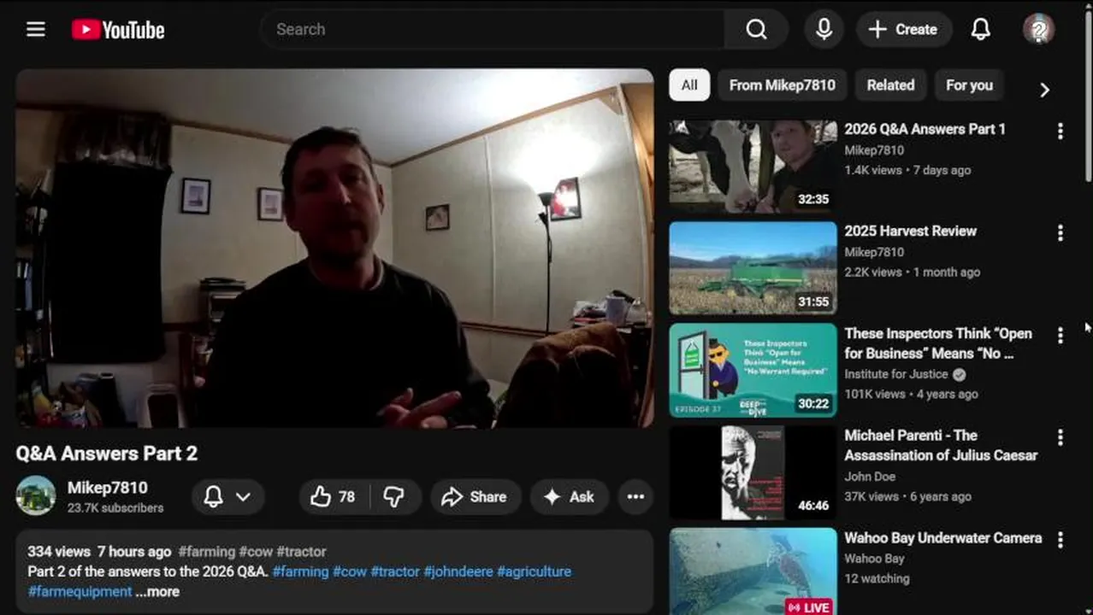
Task: Open options for 2025 Harvest Review
Action: click(x=1061, y=232)
